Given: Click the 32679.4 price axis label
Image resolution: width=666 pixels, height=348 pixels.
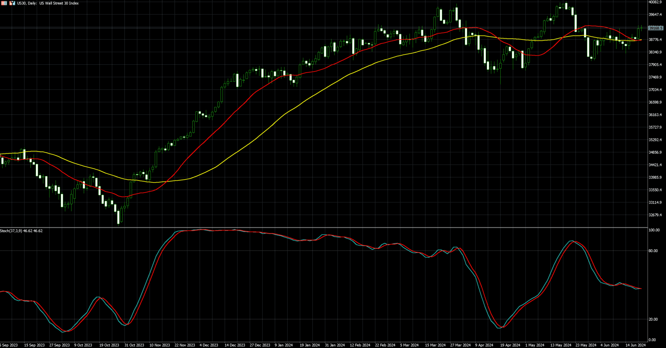Looking at the screenshot, I should [x=655, y=215].
